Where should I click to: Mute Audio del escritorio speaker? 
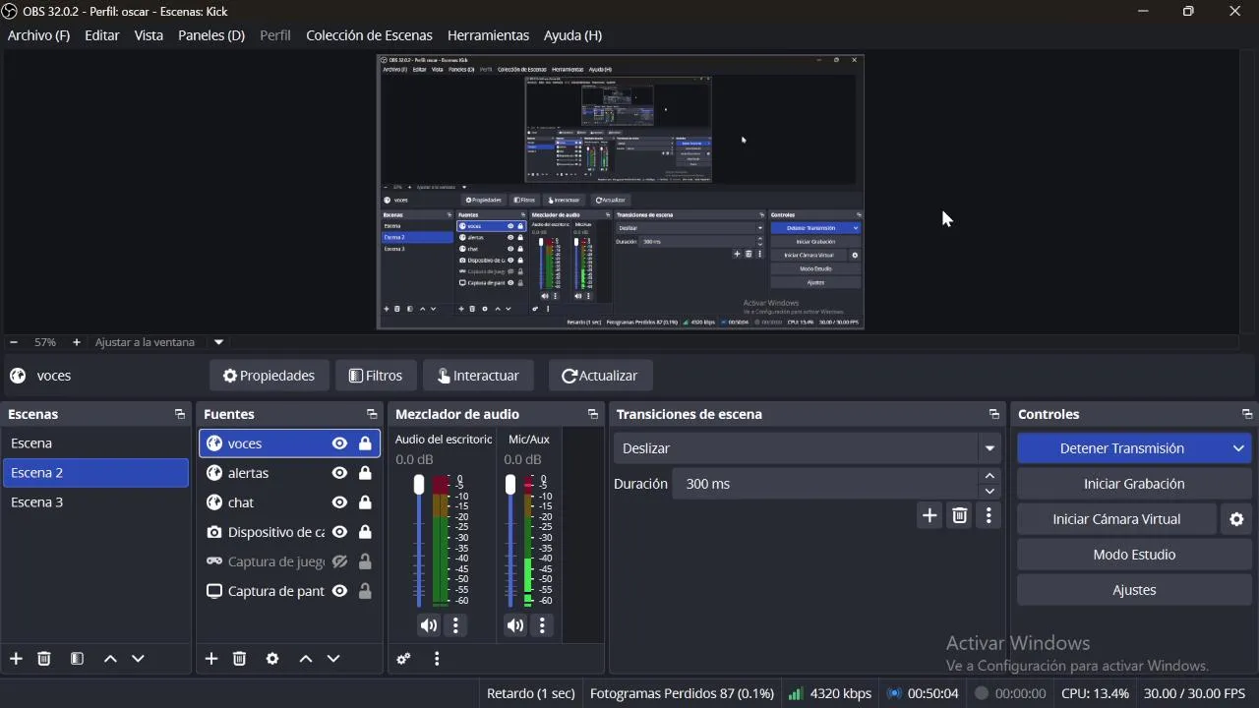click(429, 625)
